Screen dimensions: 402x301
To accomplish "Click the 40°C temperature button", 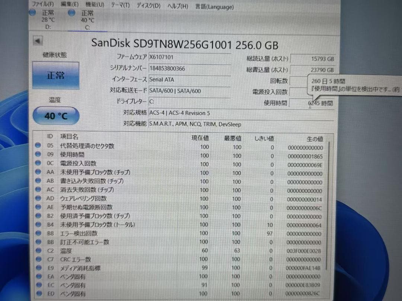I will point(55,116).
